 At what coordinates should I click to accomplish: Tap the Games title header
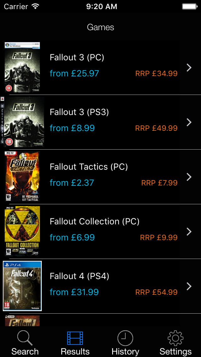coord(100,27)
